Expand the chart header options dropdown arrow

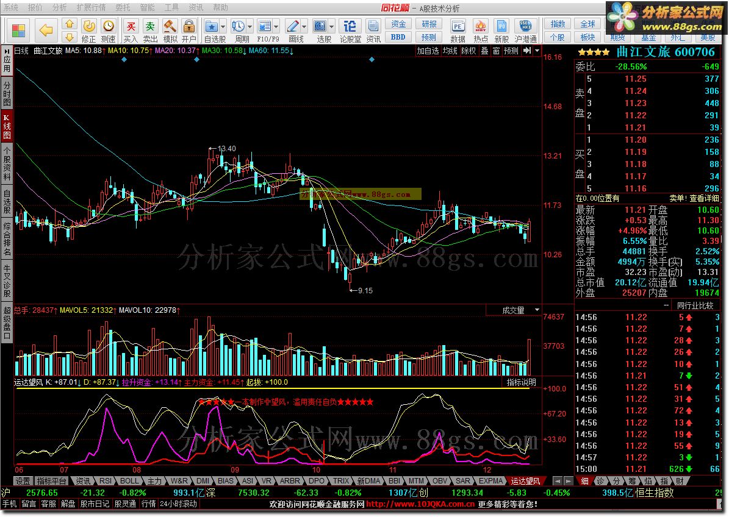coord(537,51)
